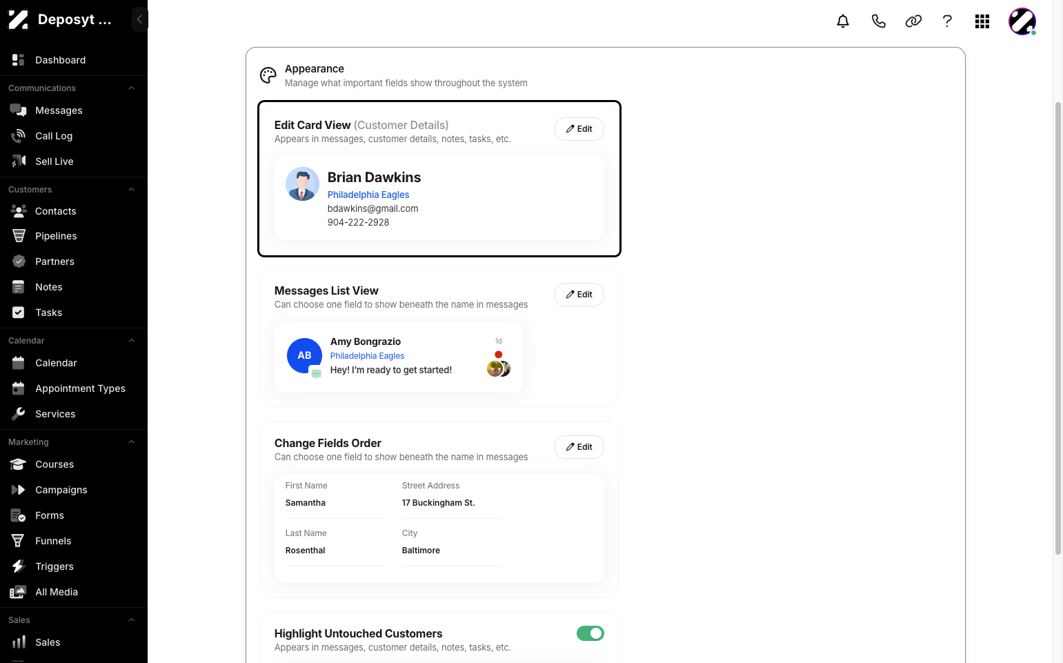
Task: Edit the Card View settings
Action: [x=579, y=129]
